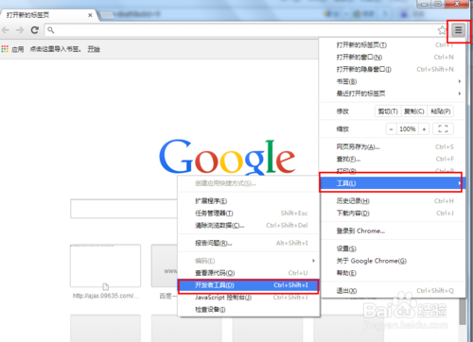Screen dimensions: 473x342
Task: Open 任务管理器(T) in tools submenu
Action: [x=249, y=214]
